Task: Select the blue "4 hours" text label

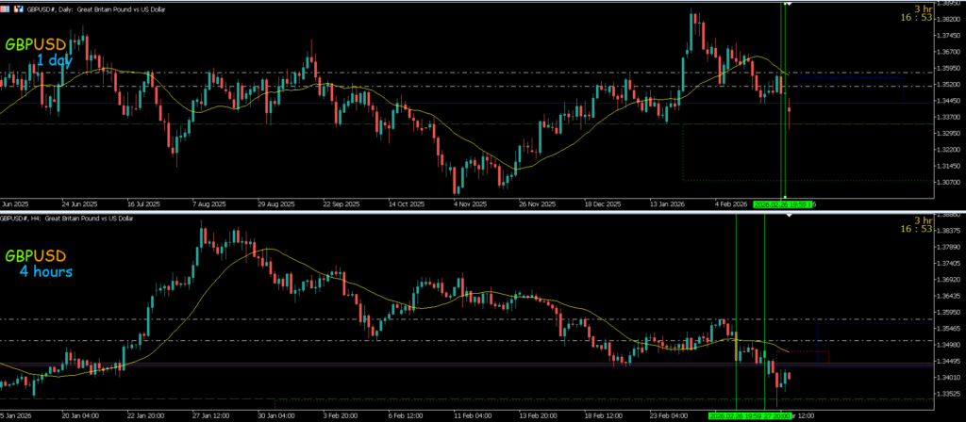Action: click(45, 272)
